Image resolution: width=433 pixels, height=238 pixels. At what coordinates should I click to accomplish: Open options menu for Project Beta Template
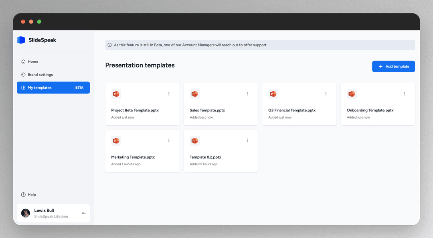click(x=169, y=94)
